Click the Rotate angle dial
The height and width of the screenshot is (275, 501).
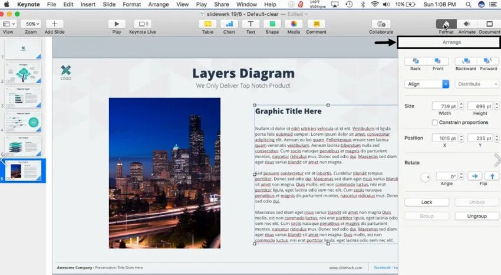click(x=426, y=177)
